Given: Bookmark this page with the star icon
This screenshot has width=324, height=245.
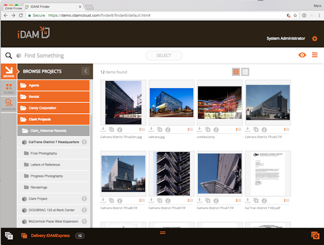Looking at the screenshot, I should [295, 15].
